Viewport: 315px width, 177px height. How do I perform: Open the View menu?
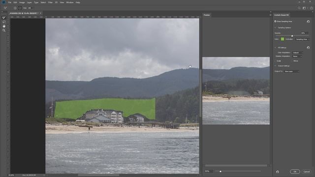pos(62,2)
